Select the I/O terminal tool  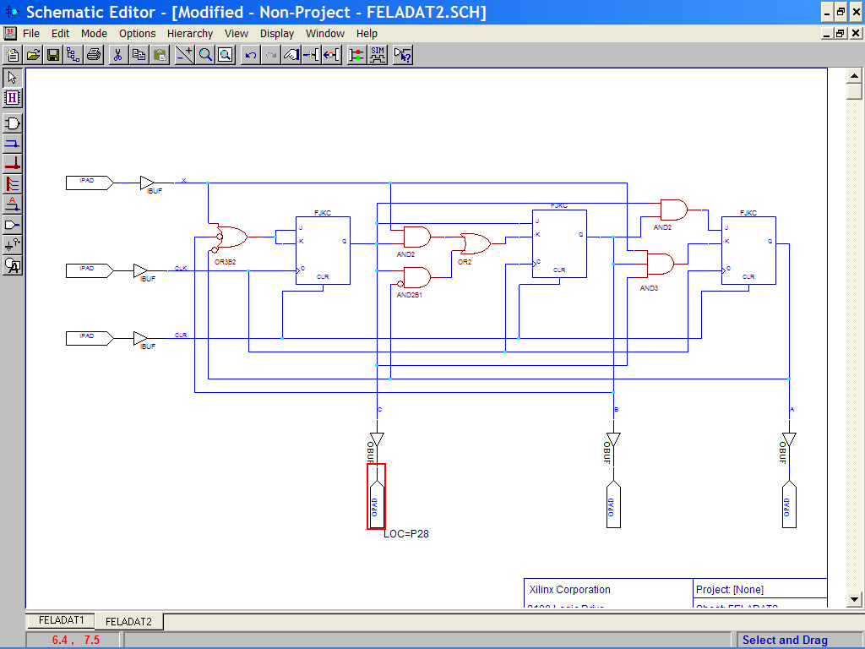point(12,225)
